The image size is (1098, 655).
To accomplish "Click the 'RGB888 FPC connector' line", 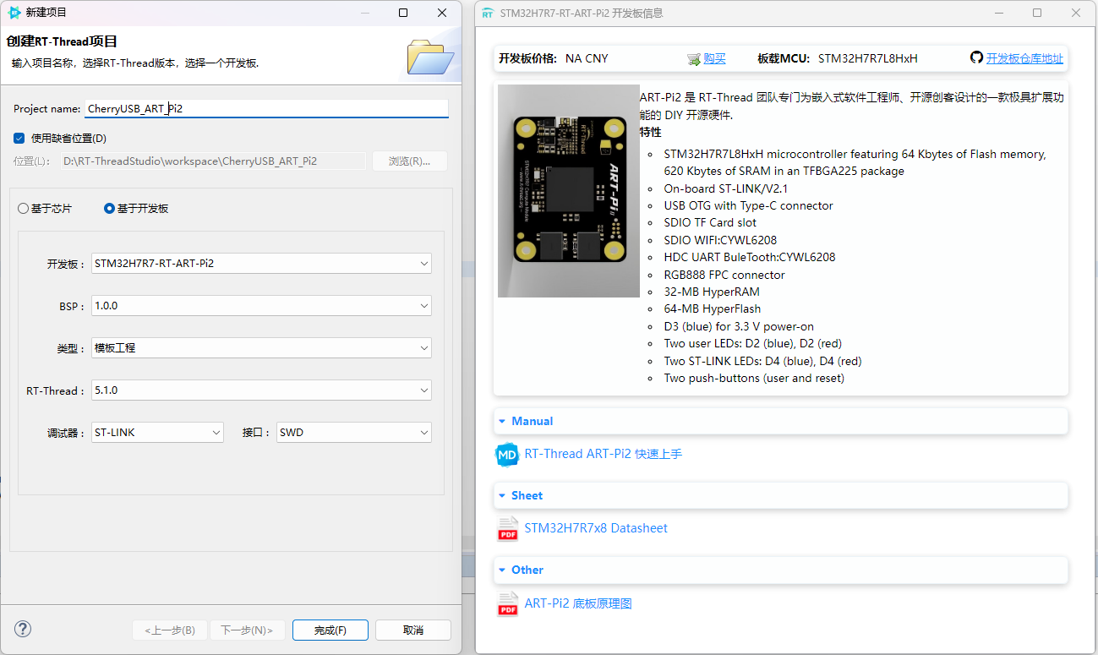I will (724, 275).
